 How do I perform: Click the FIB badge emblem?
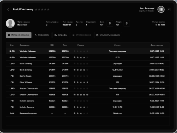pos(161,9)
